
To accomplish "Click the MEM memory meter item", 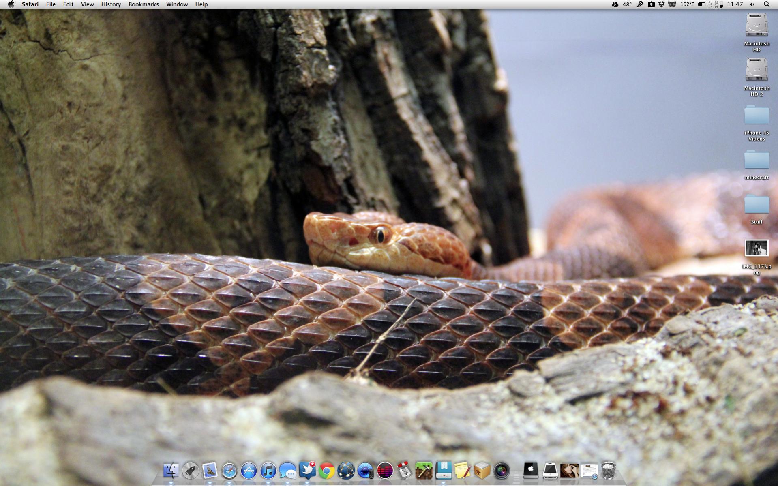I will [x=719, y=4].
